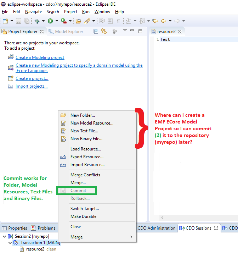Click the Last Edit Location icon
This screenshot has height=275, width=238.
point(155,21)
